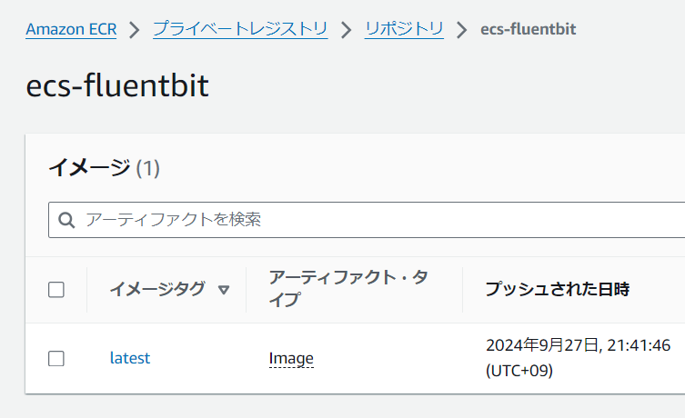Viewport: 685px width, 418px height.
Task: Tick the select-all images header checkbox
Action: point(56,290)
